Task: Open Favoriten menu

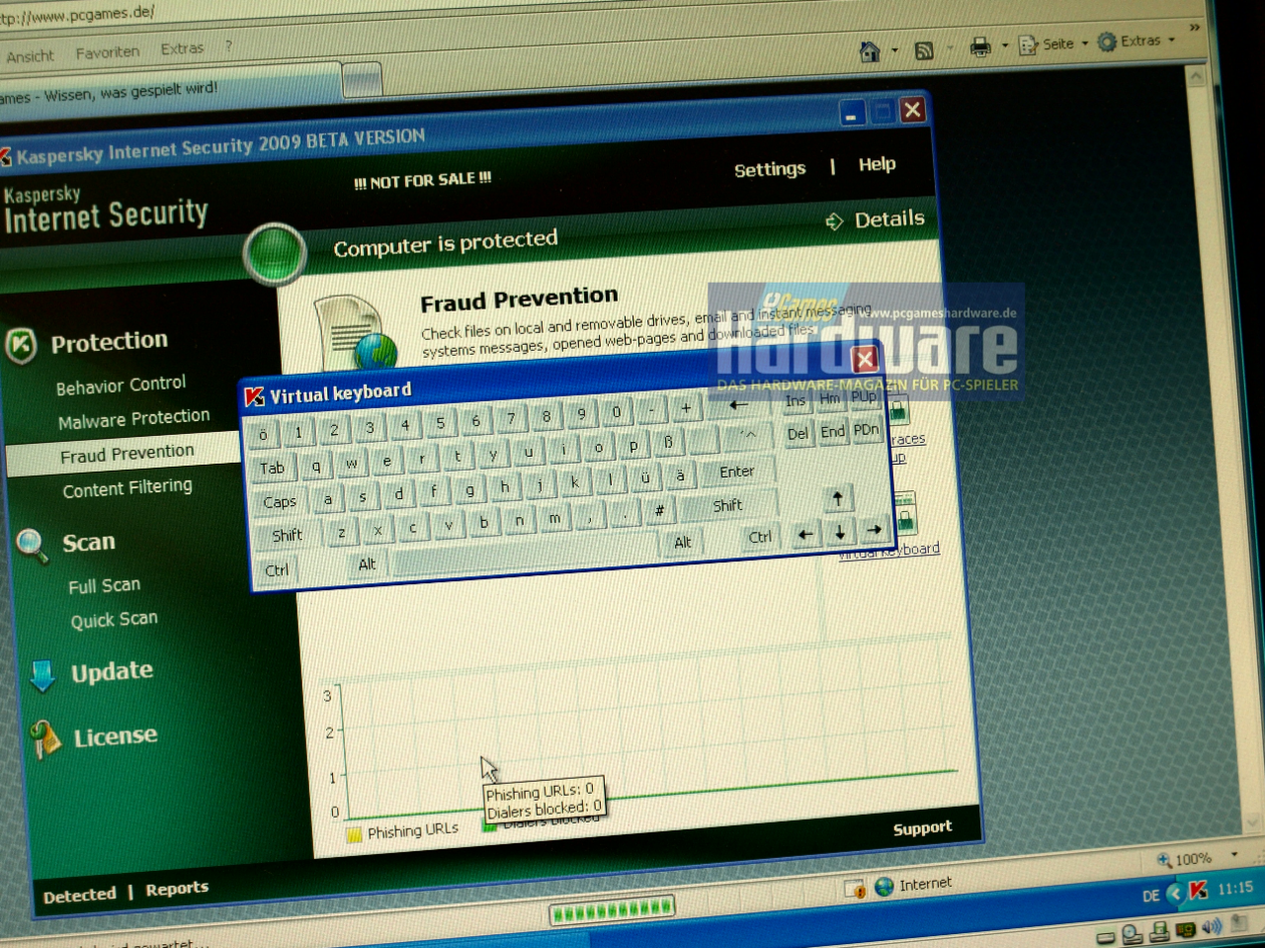Action: (x=108, y=52)
